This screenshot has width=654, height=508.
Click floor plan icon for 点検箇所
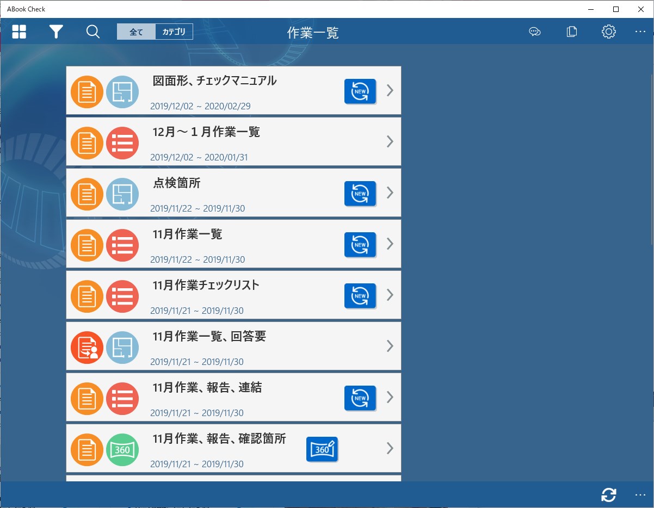(122, 194)
